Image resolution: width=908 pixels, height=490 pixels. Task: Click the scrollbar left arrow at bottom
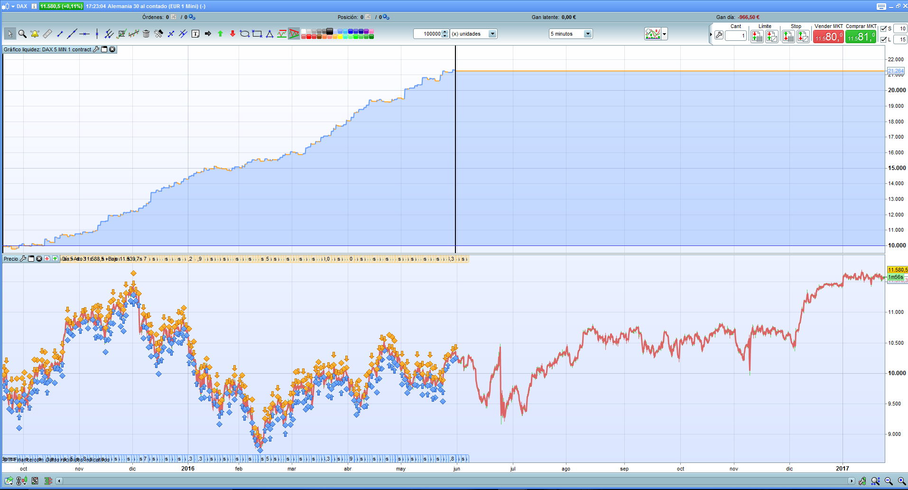coord(59,481)
